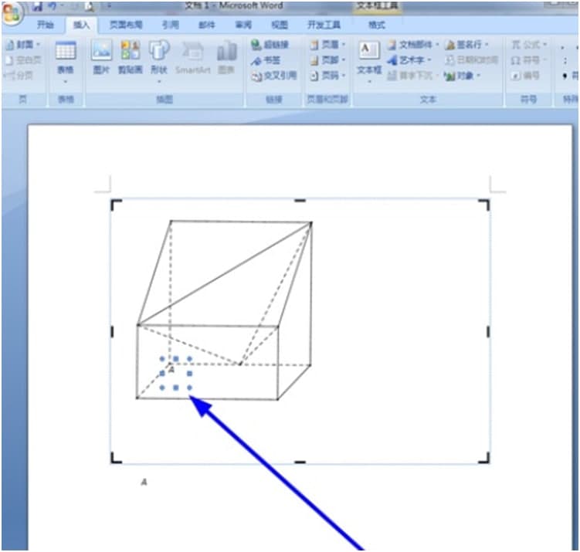Open Clip Art (剪贴画)
Viewport: 580px width, 552px height.
[x=131, y=57]
